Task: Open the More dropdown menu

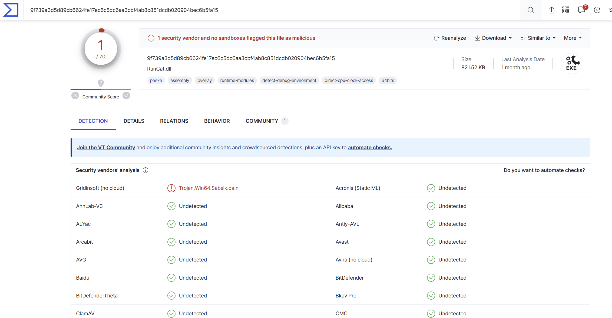Action: point(573,38)
